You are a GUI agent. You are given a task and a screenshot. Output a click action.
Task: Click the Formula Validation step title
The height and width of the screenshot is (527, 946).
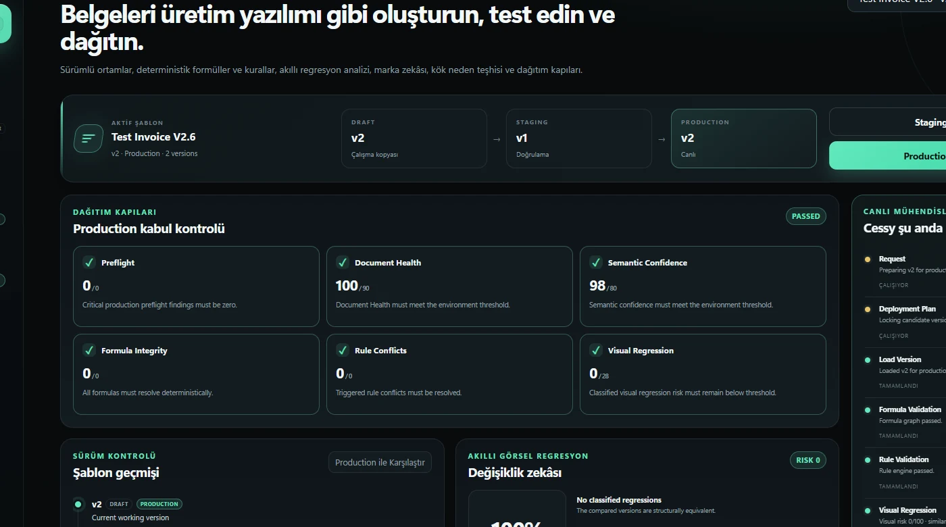click(910, 409)
